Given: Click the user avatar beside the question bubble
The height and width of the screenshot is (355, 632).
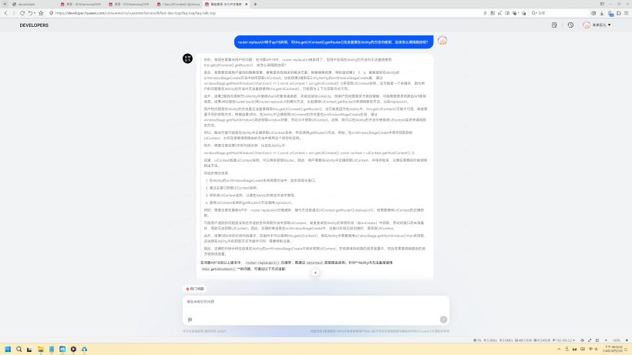Looking at the screenshot, I should [442, 41].
